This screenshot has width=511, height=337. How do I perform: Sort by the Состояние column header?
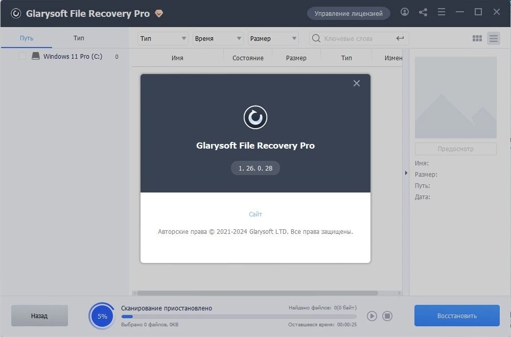coord(248,58)
